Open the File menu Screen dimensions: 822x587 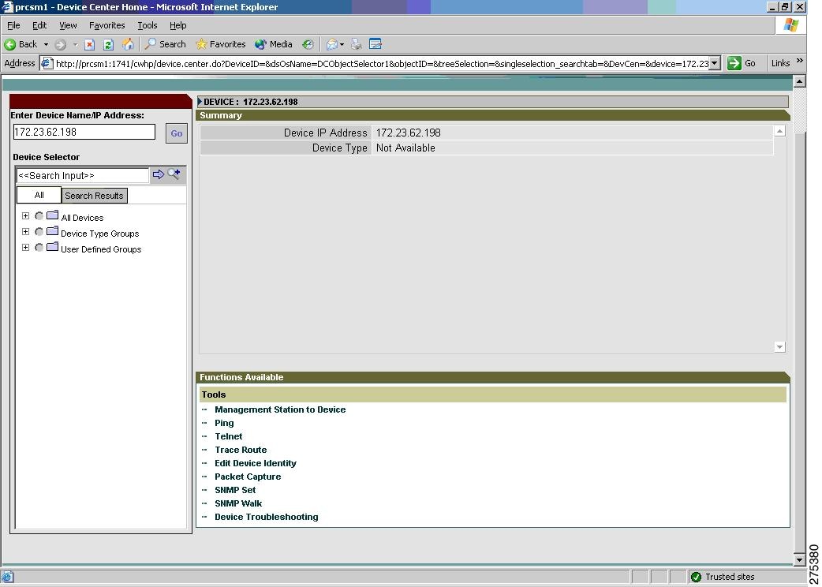click(13, 25)
